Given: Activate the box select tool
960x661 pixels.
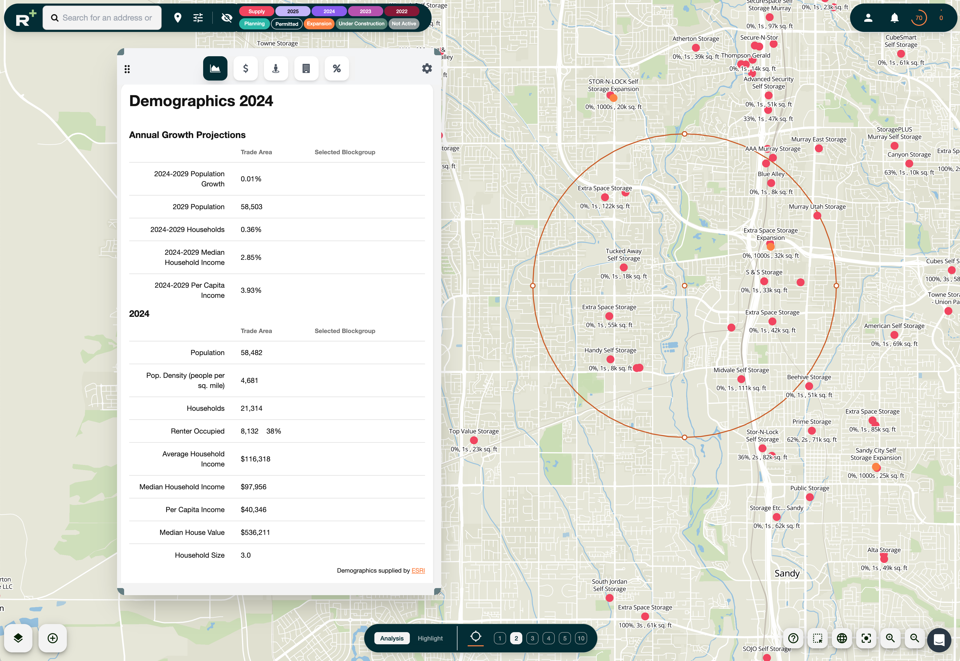Looking at the screenshot, I should coord(818,638).
